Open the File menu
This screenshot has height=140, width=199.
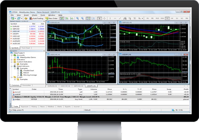[12, 15]
